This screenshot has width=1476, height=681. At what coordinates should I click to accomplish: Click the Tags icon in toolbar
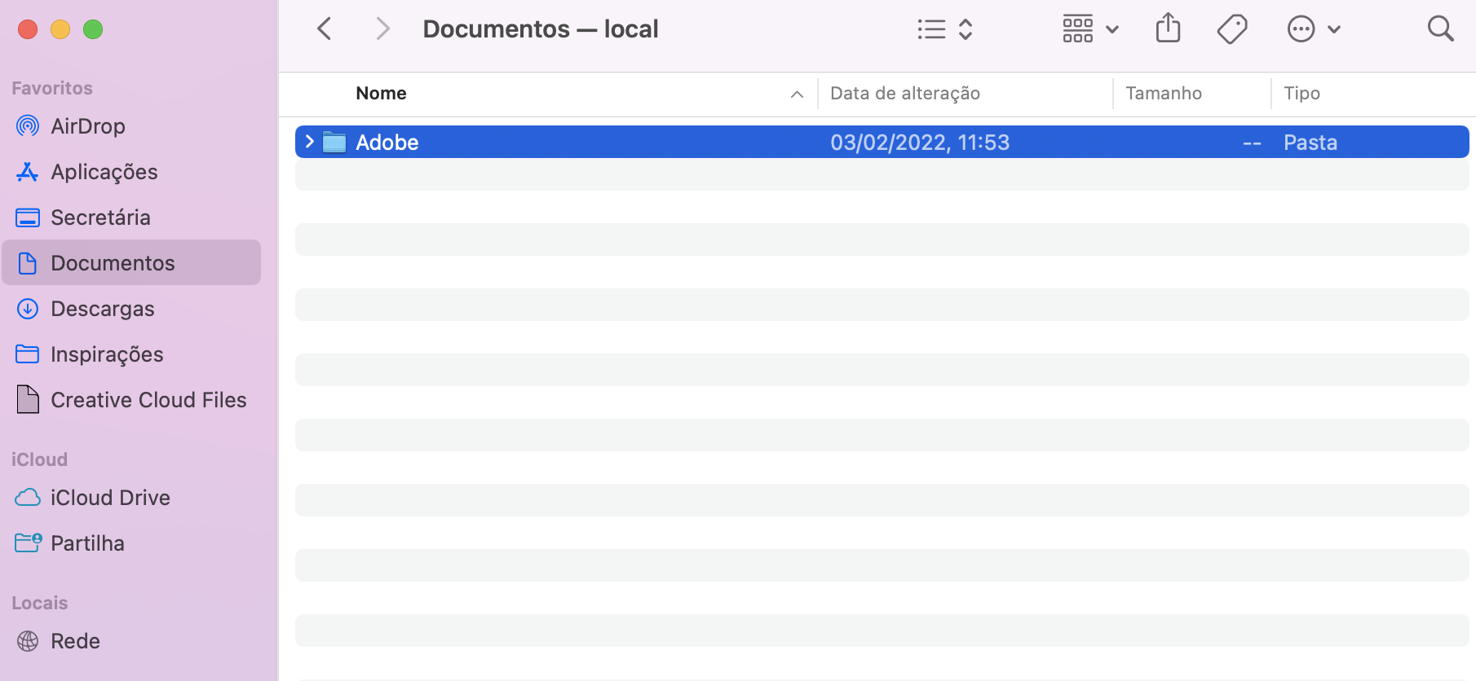[1232, 29]
